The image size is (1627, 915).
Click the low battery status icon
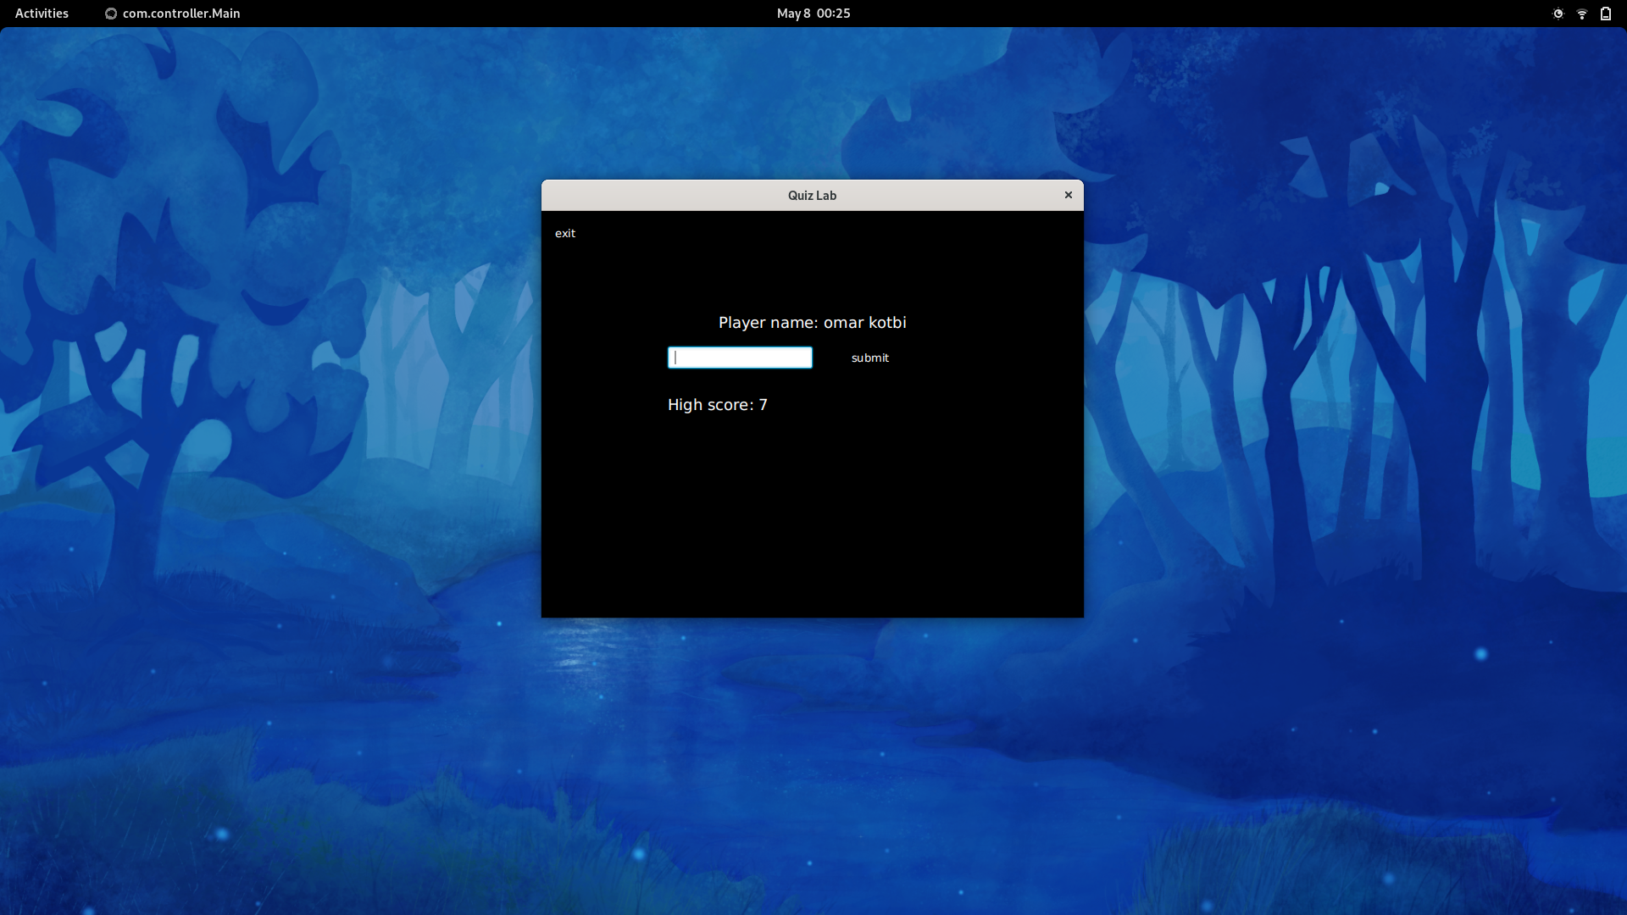[x=1605, y=14]
